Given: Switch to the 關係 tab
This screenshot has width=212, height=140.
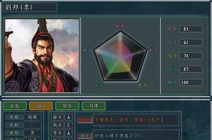Looking at the screenshot, I should tap(67, 106).
